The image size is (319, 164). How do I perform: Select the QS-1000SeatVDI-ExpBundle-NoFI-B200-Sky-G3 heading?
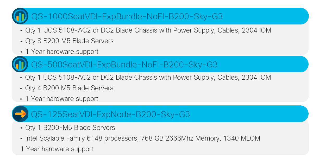click(127, 16)
